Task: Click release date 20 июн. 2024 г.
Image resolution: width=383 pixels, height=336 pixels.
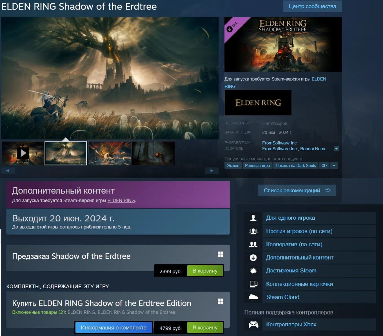Action: tap(277, 132)
